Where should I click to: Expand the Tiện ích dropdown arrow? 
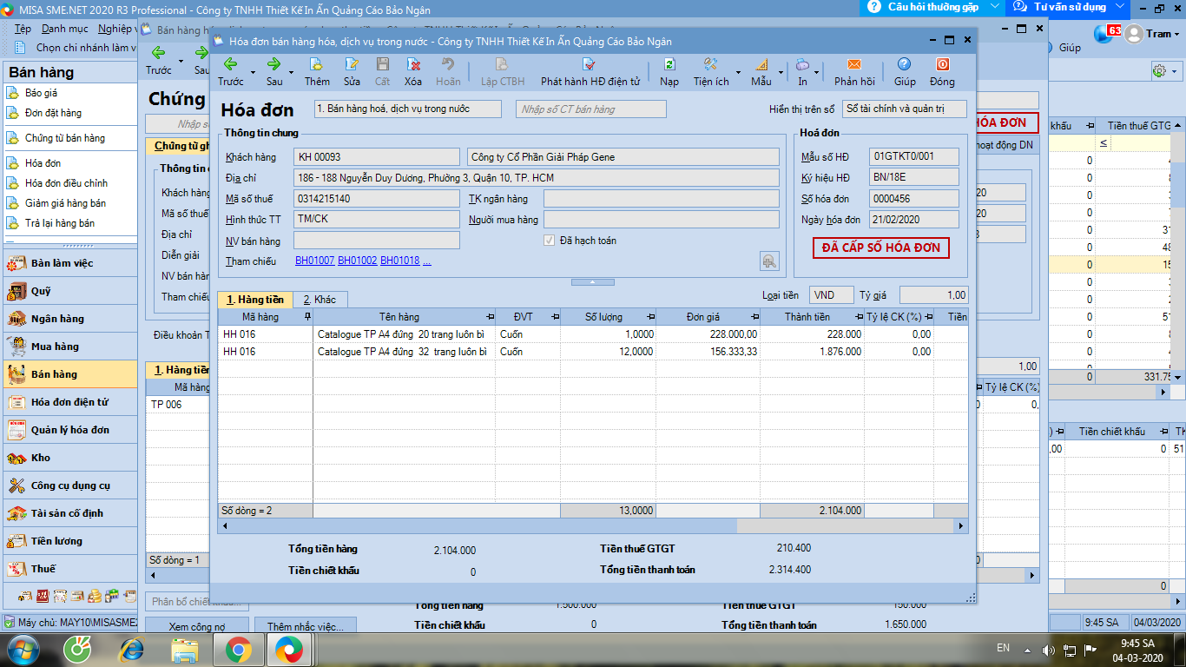coord(738,73)
